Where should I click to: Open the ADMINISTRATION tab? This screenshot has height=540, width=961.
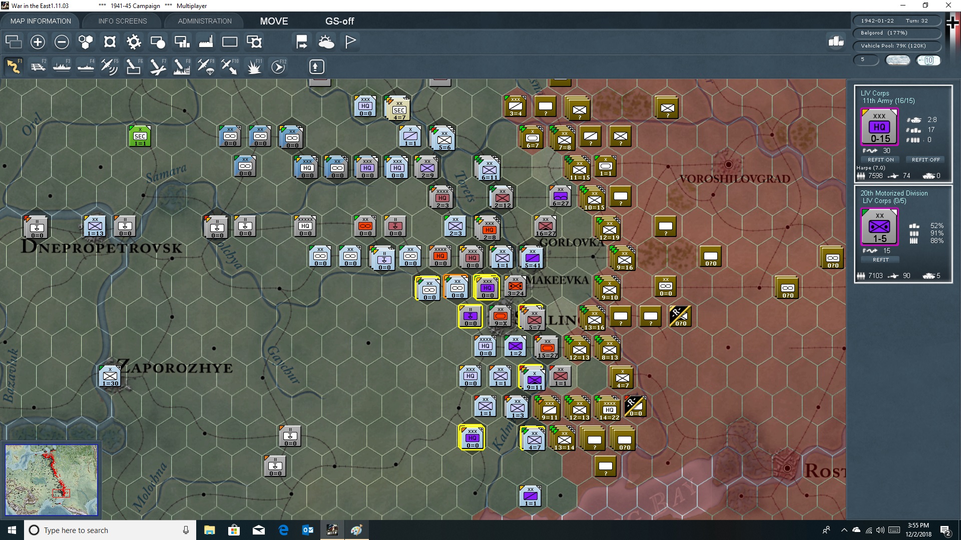click(205, 21)
